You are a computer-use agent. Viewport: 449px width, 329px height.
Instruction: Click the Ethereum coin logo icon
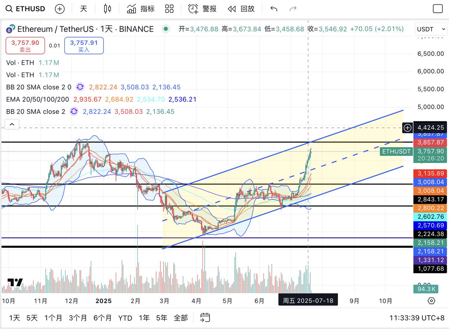[11, 29]
